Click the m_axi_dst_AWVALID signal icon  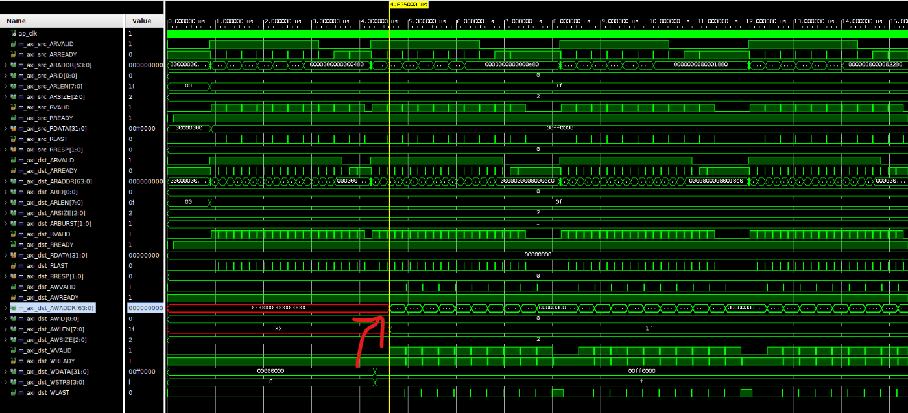tap(14, 287)
